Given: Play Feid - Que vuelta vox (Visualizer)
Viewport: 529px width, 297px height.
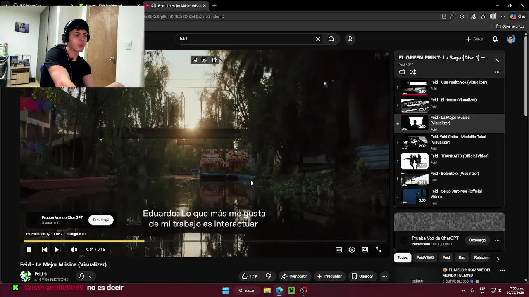Looking at the screenshot, I should (x=449, y=87).
